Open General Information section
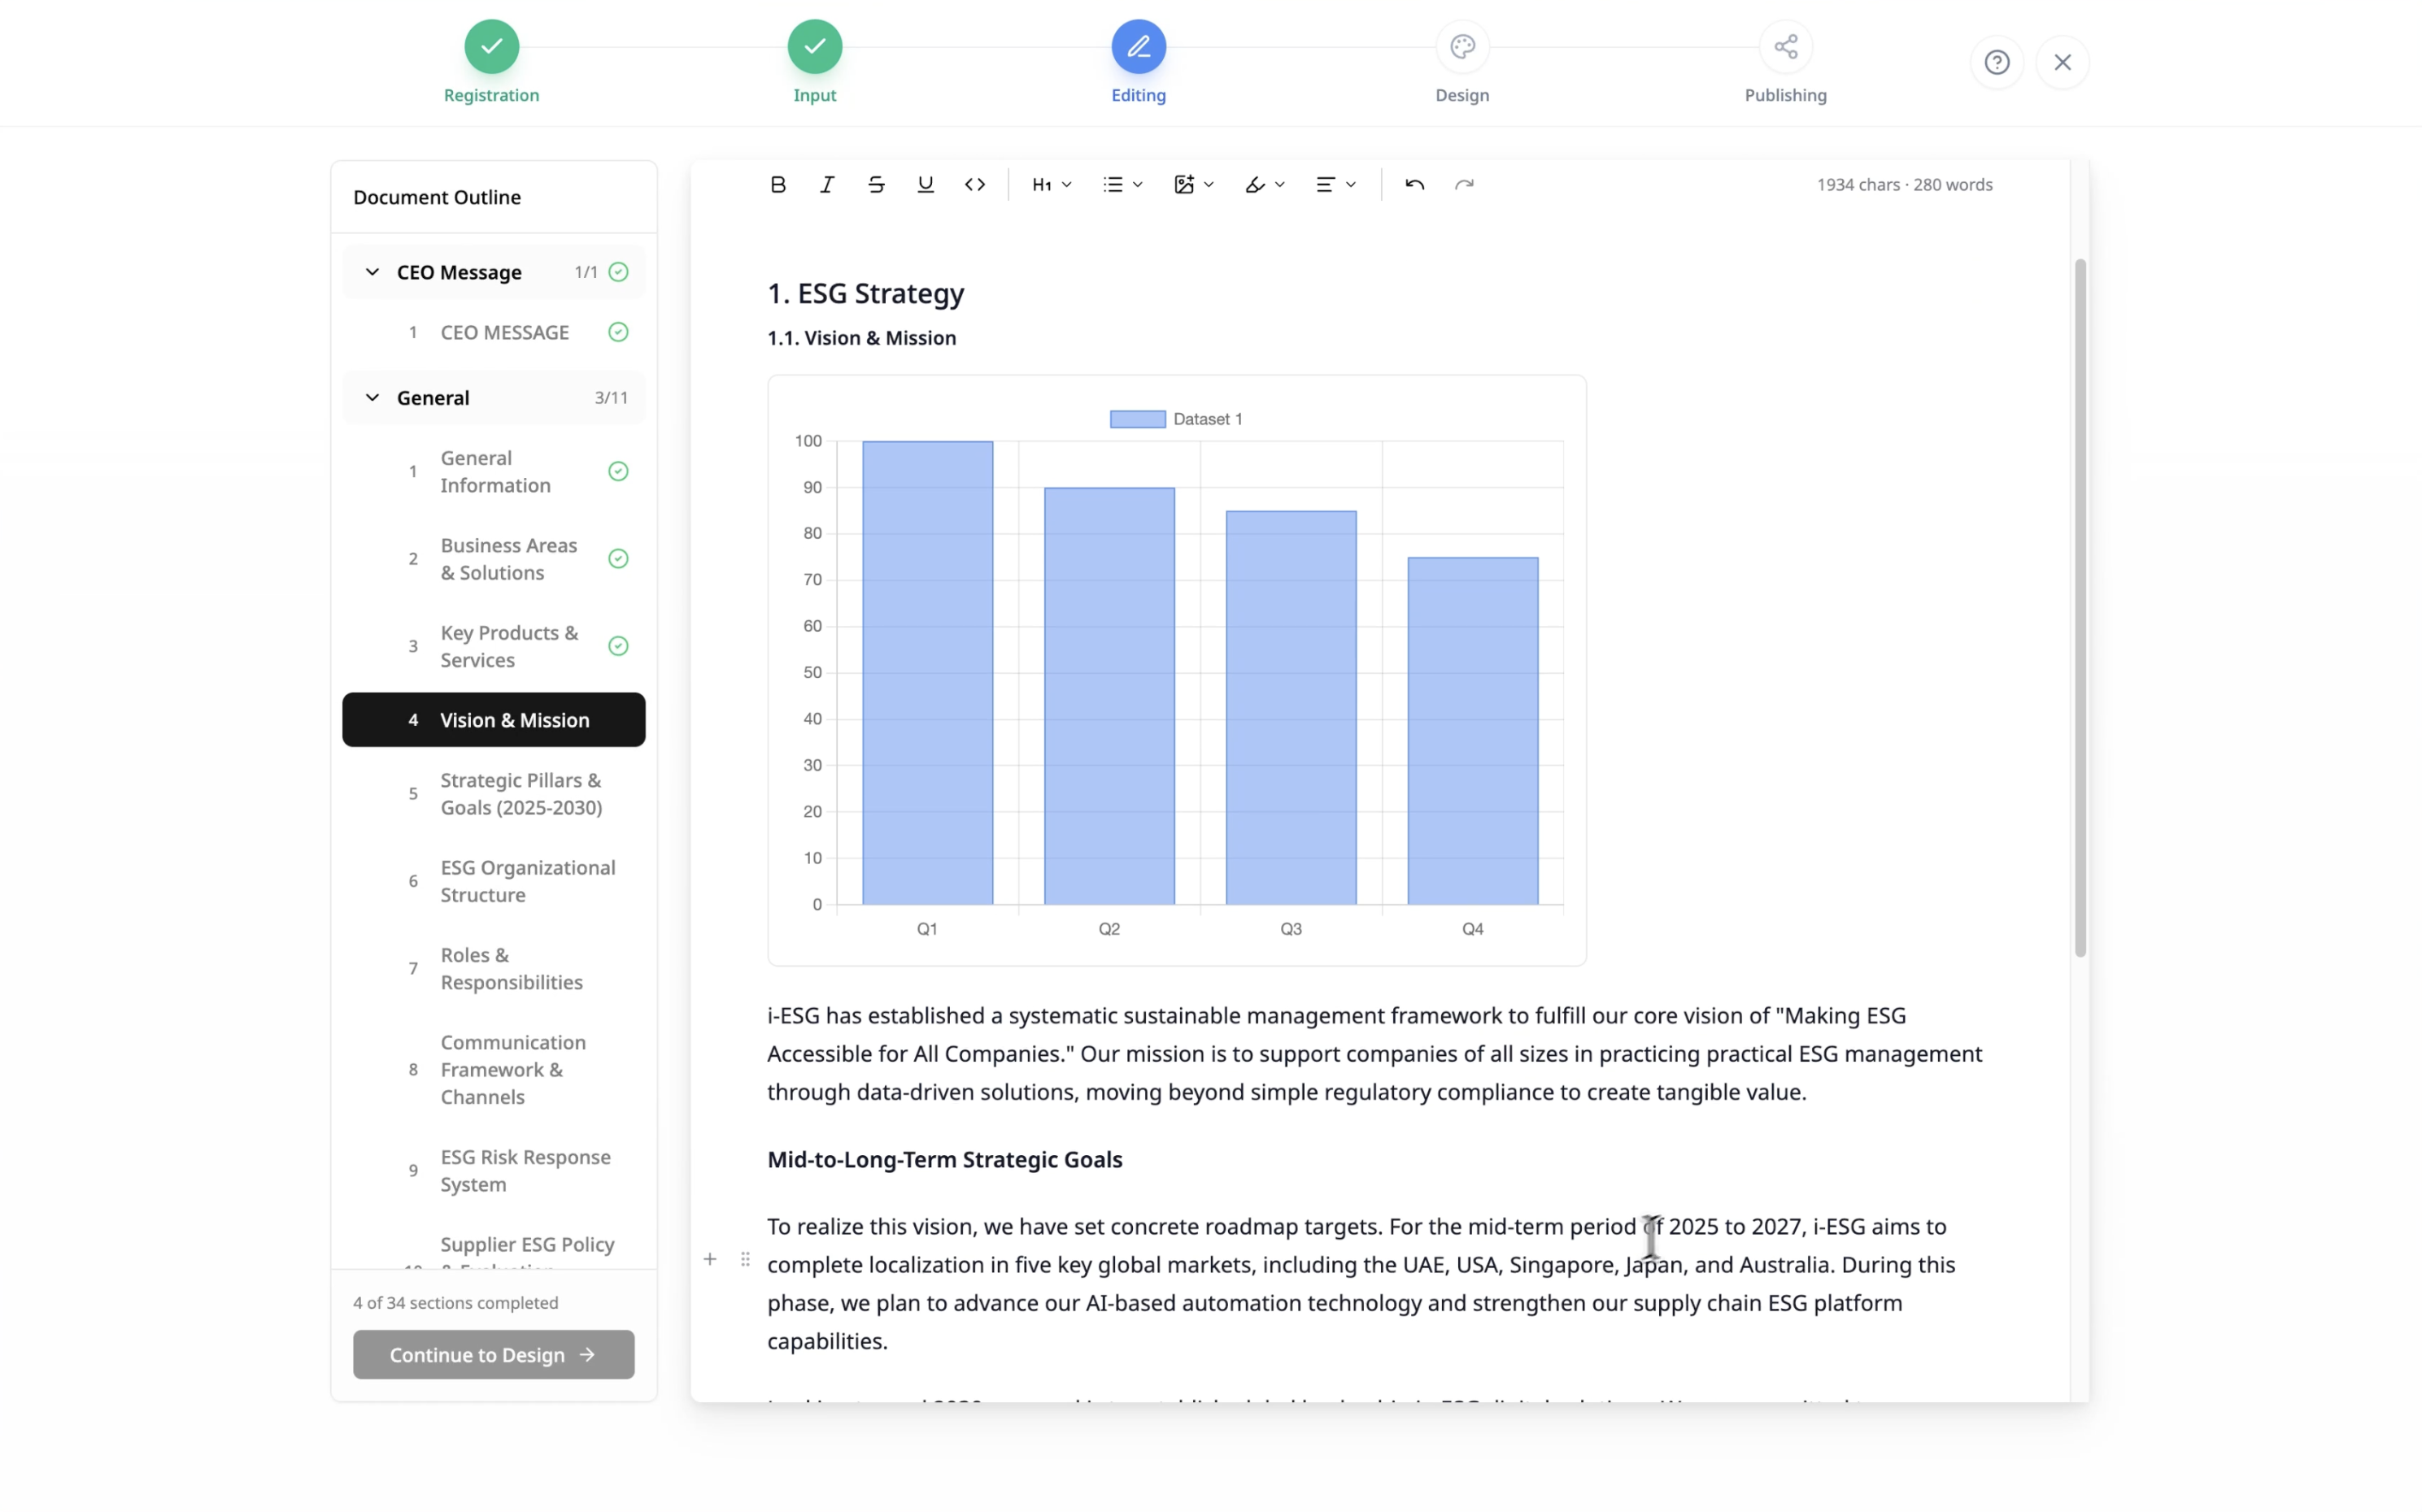The image size is (2422, 1512). (493, 471)
